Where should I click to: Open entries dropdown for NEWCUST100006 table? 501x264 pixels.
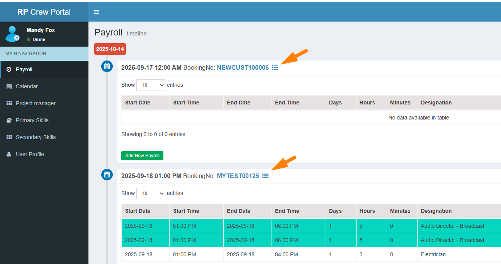[151, 85]
